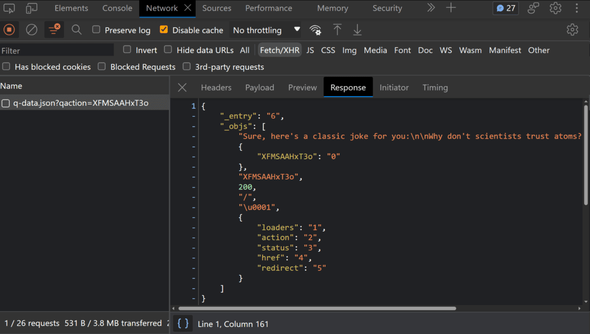Switch to the Headers tab
Viewport: 590px width, 334px height.
pyautogui.click(x=216, y=87)
